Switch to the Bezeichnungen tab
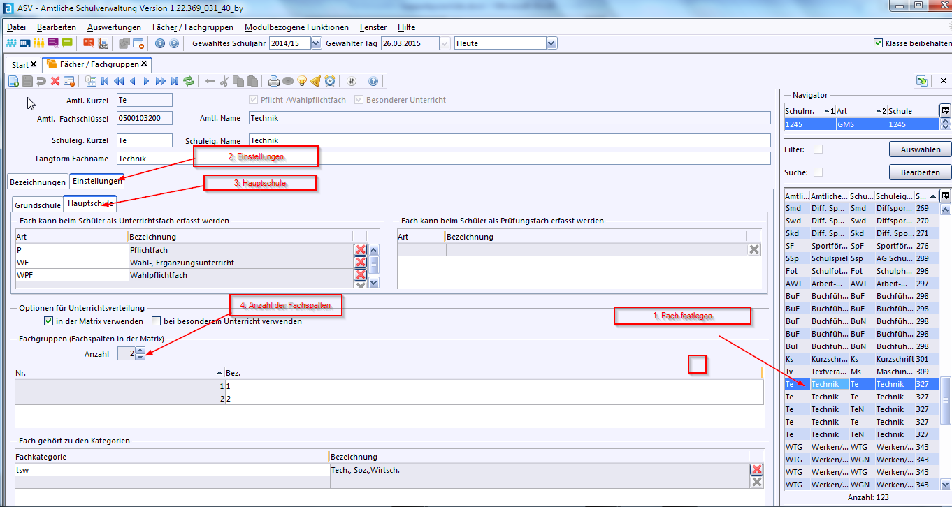952x507 pixels. tap(38, 182)
